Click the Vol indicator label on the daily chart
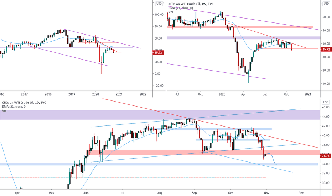332x196 pixels. (4, 110)
